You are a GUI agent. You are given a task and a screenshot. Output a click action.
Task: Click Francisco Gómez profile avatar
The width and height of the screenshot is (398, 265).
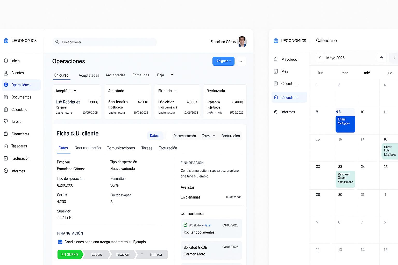click(242, 42)
